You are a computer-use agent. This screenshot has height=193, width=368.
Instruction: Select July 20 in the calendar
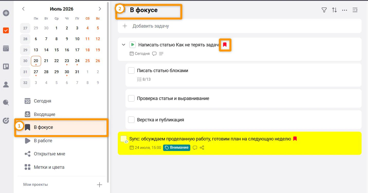(36, 61)
